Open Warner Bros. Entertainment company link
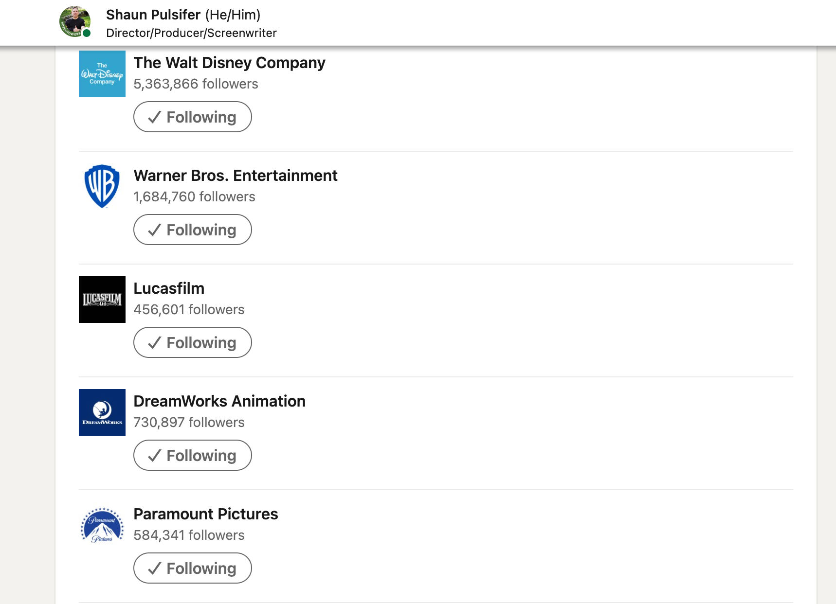The height and width of the screenshot is (604, 836). click(236, 176)
